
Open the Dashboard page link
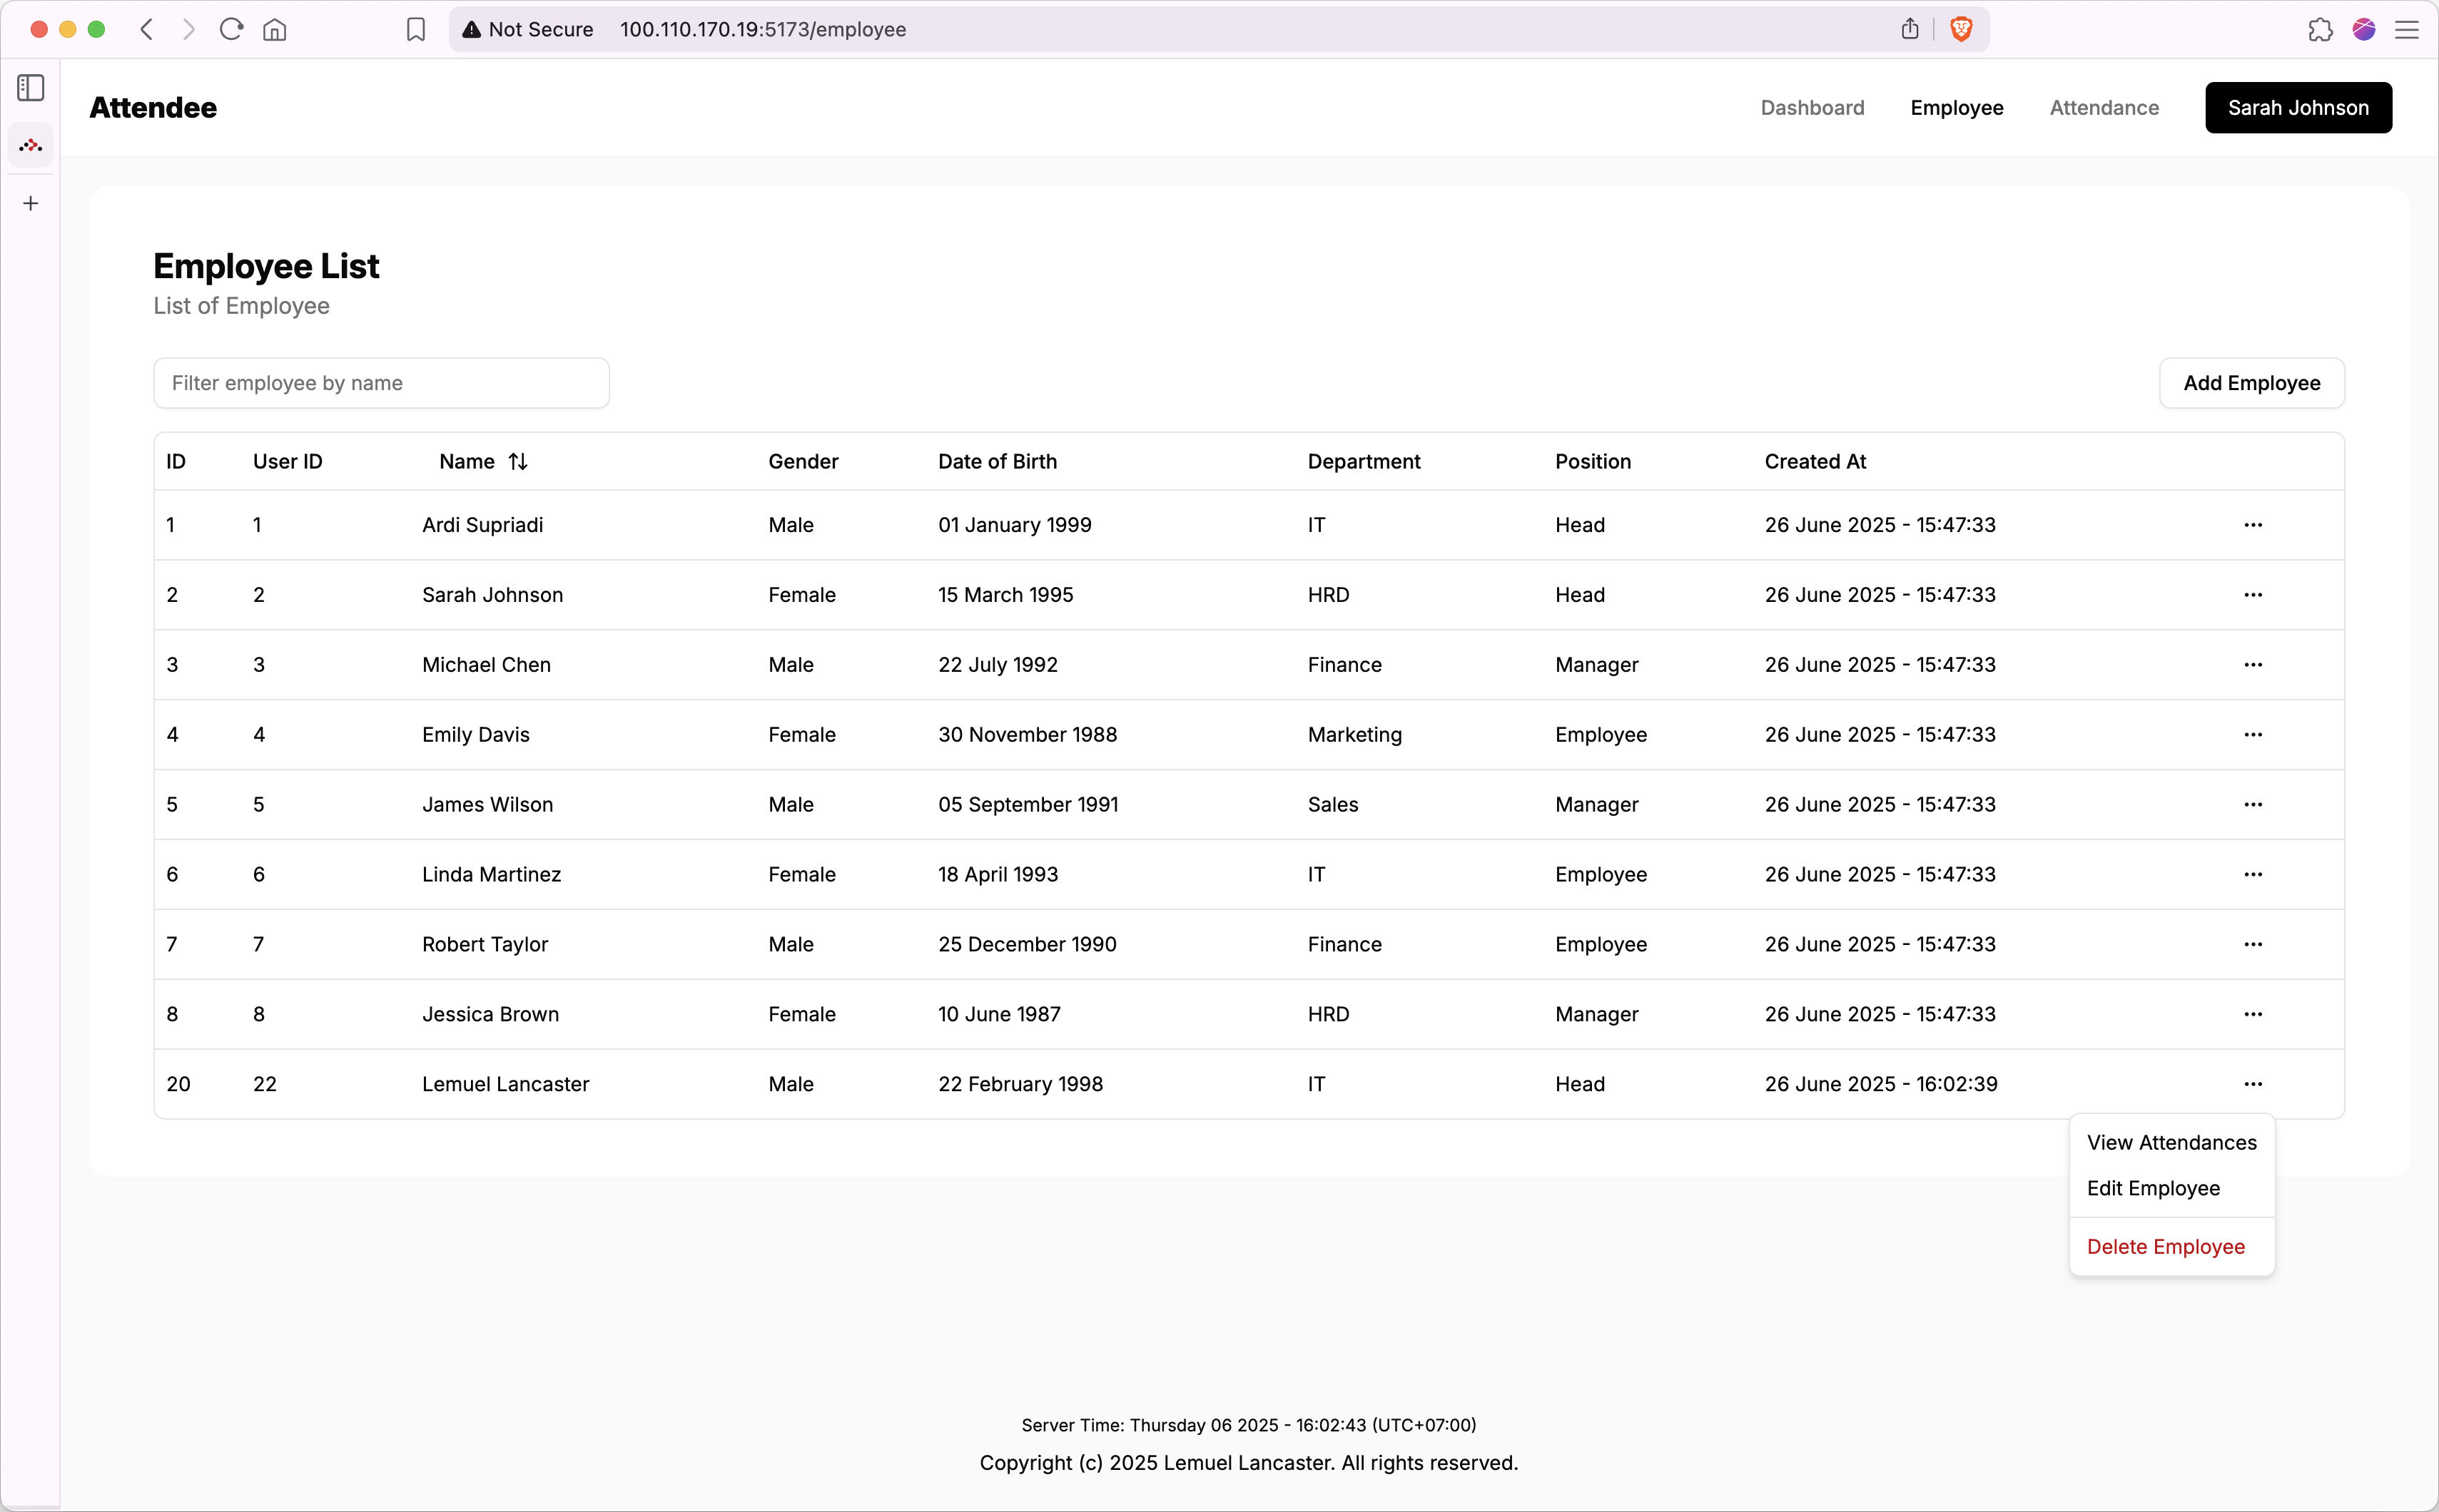pyautogui.click(x=1811, y=107)
